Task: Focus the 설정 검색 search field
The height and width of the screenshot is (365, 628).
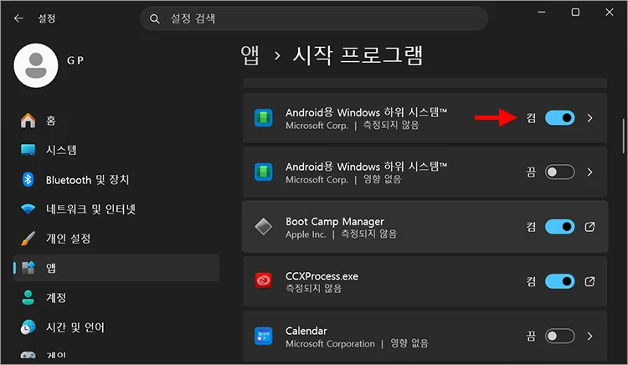Action: [x=314, y=18]
